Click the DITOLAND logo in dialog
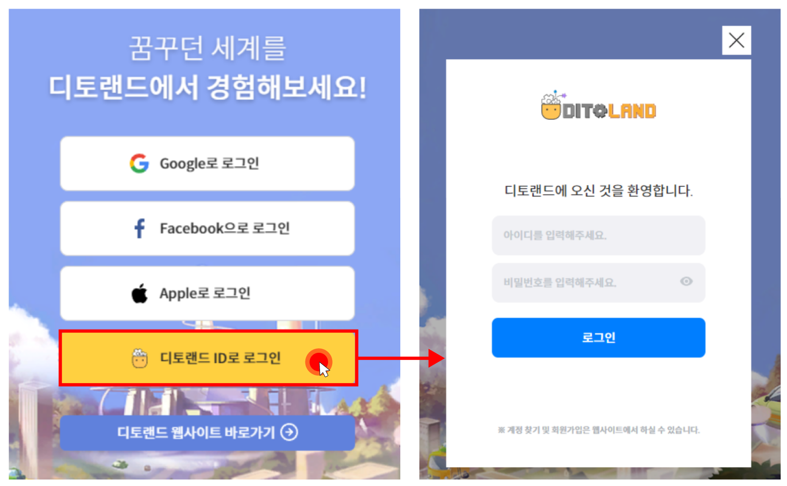 click(x=598, y=106)
